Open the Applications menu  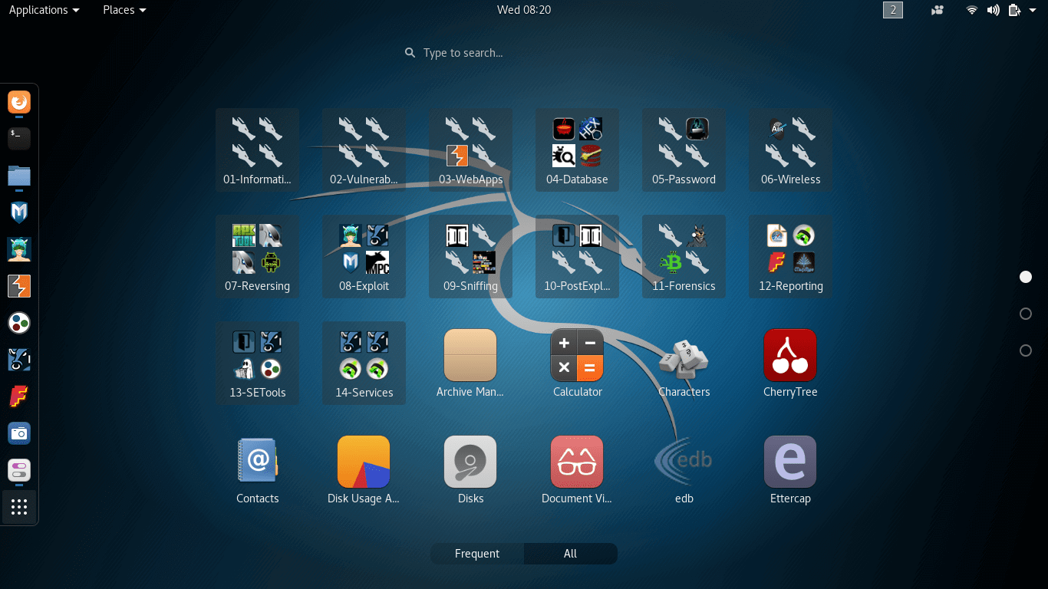[x=44, y=10]
